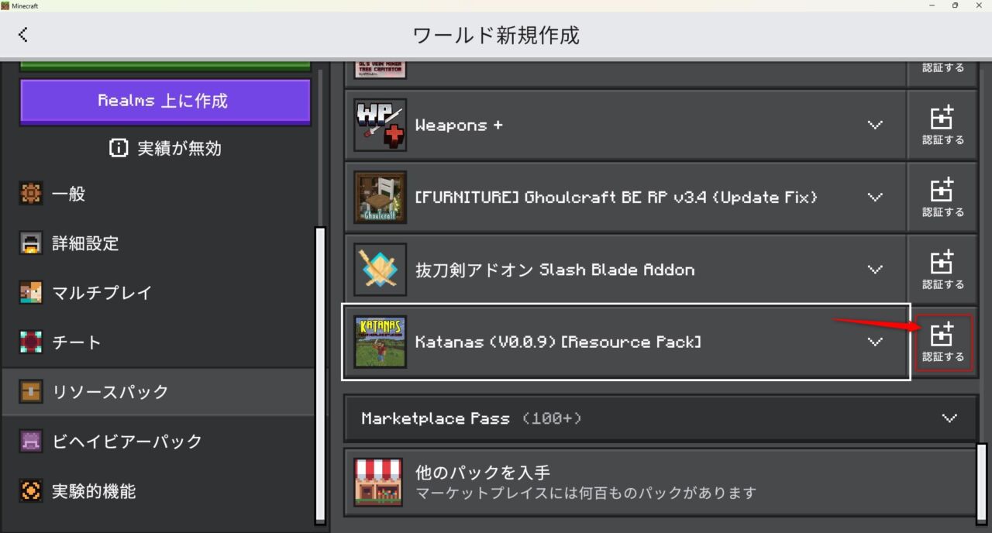Image resolution: width=992 pixels, height=533 pixels.
Task: Click the Weapons + pack thumbnail
Action: tap(380, 125)
